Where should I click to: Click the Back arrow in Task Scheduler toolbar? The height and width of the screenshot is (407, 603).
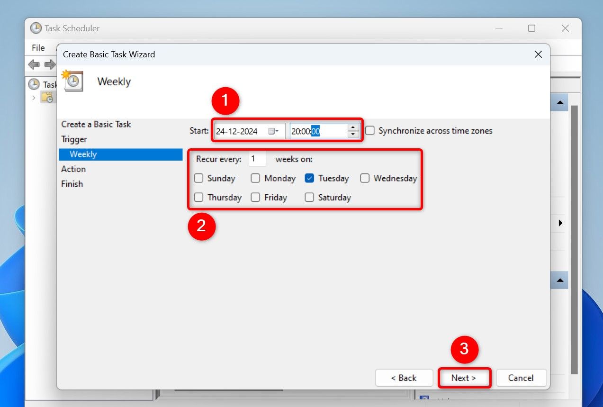point(34,64)
